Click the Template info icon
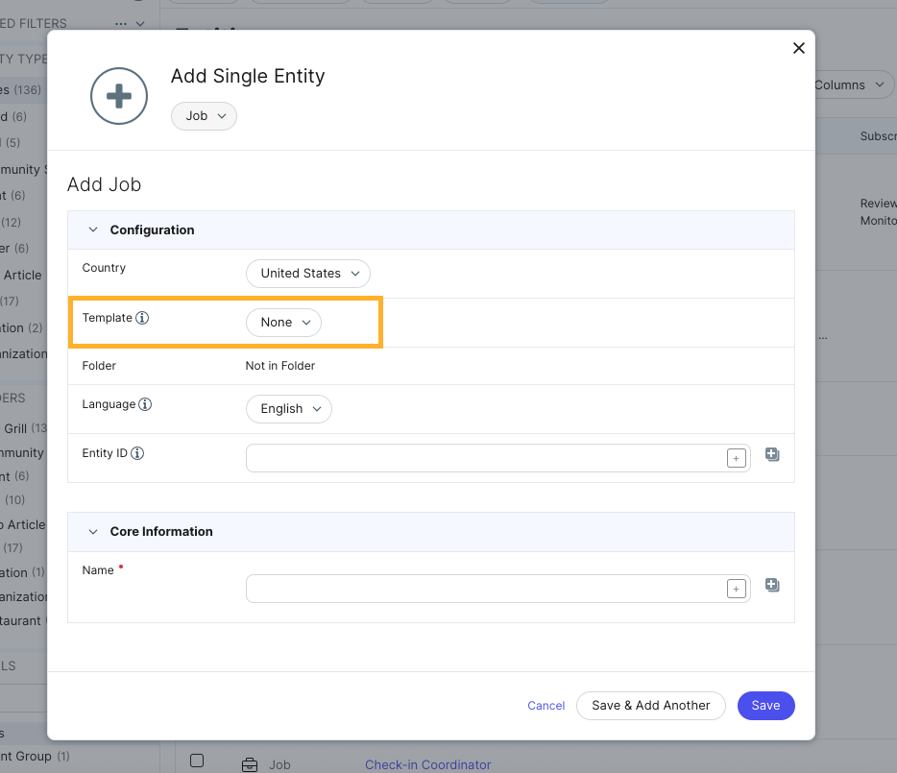 pyautogui.click(x=142, y=318)
